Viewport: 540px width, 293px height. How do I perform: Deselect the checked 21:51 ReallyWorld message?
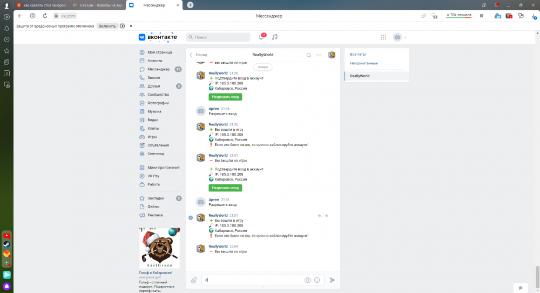pos(191,218)
